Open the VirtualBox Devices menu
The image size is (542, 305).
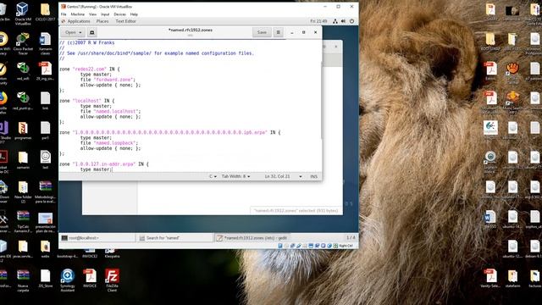pyautogui.click(x=119, y=14)
